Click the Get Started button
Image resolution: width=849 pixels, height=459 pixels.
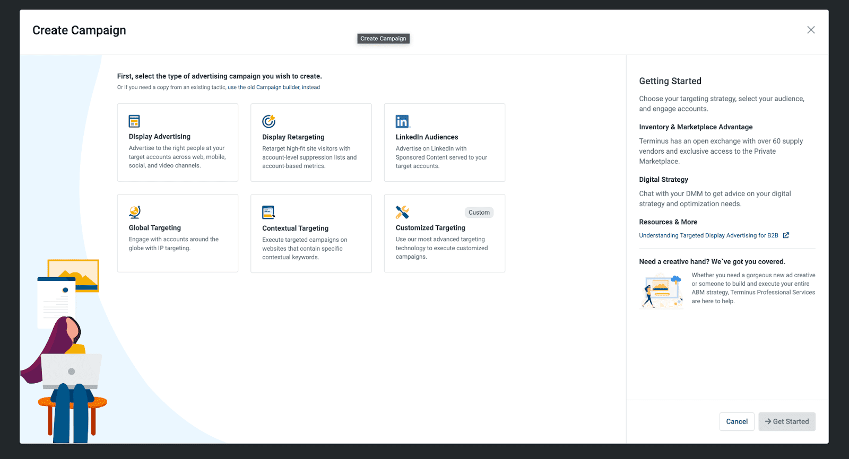tap(786, 421)
